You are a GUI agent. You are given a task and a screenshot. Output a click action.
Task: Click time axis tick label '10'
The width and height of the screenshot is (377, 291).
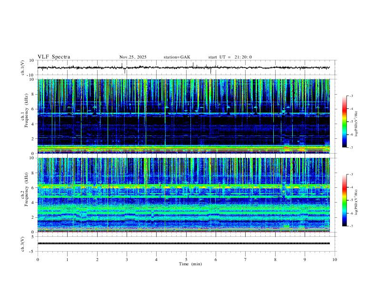coord(335,260)
